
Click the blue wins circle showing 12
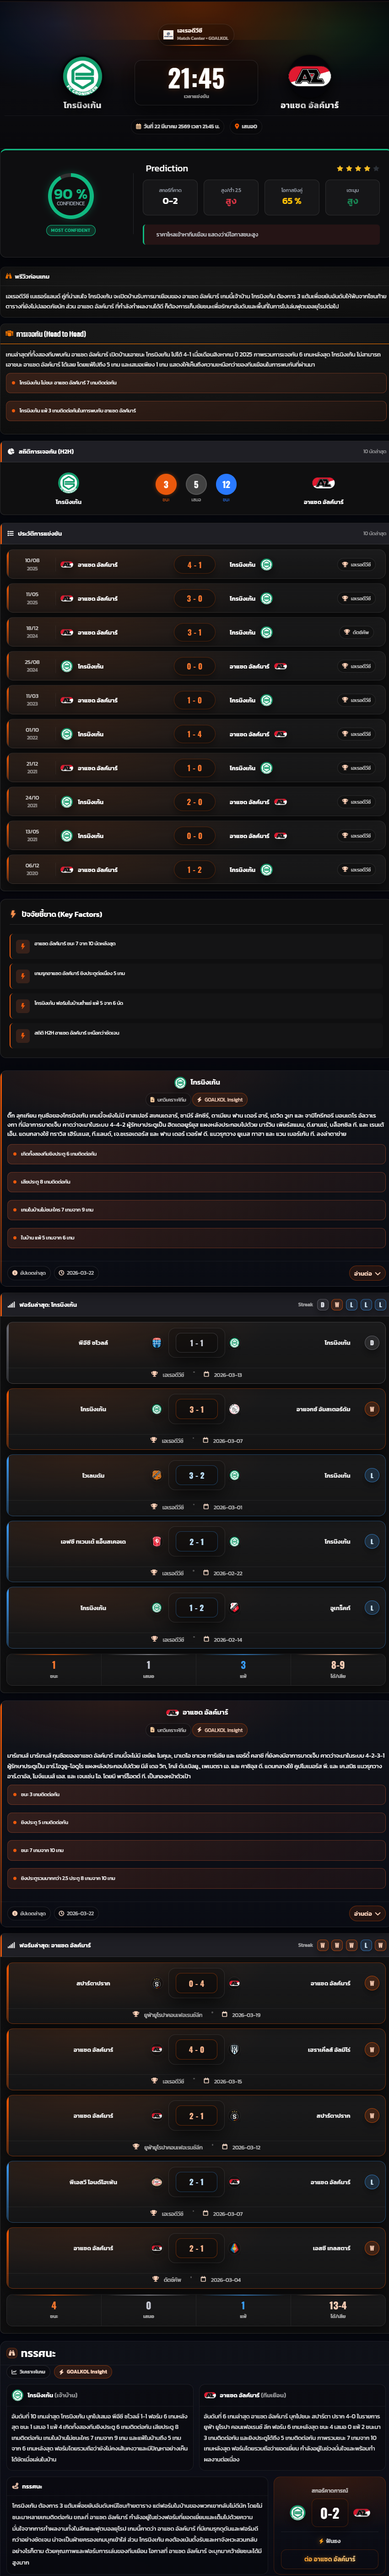click(226, 485)
